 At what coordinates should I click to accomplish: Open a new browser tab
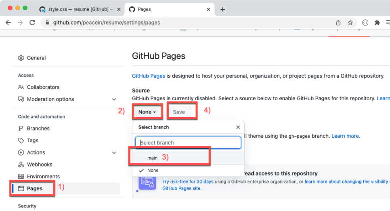pyautogui.click(x=222, y=9)
